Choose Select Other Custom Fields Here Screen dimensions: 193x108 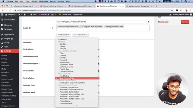pos(77,83)
